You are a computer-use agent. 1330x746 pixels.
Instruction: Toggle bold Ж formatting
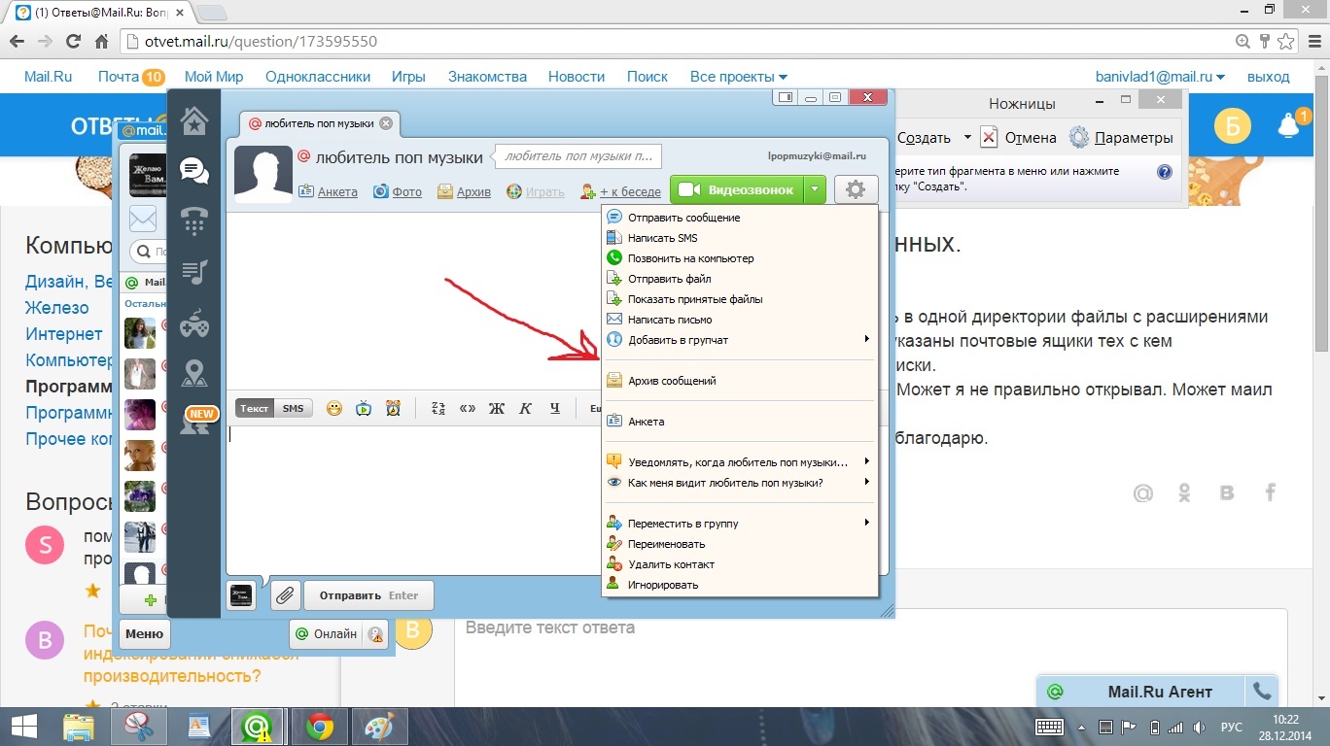click(x=497, y=409)
